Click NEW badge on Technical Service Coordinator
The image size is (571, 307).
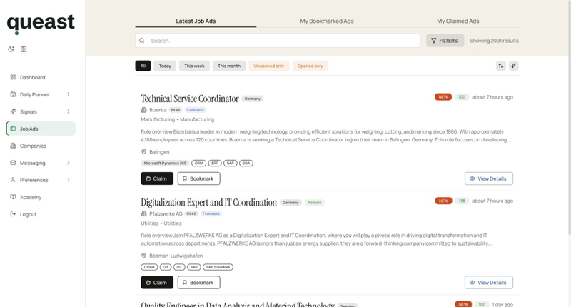[x=443, y=97]
